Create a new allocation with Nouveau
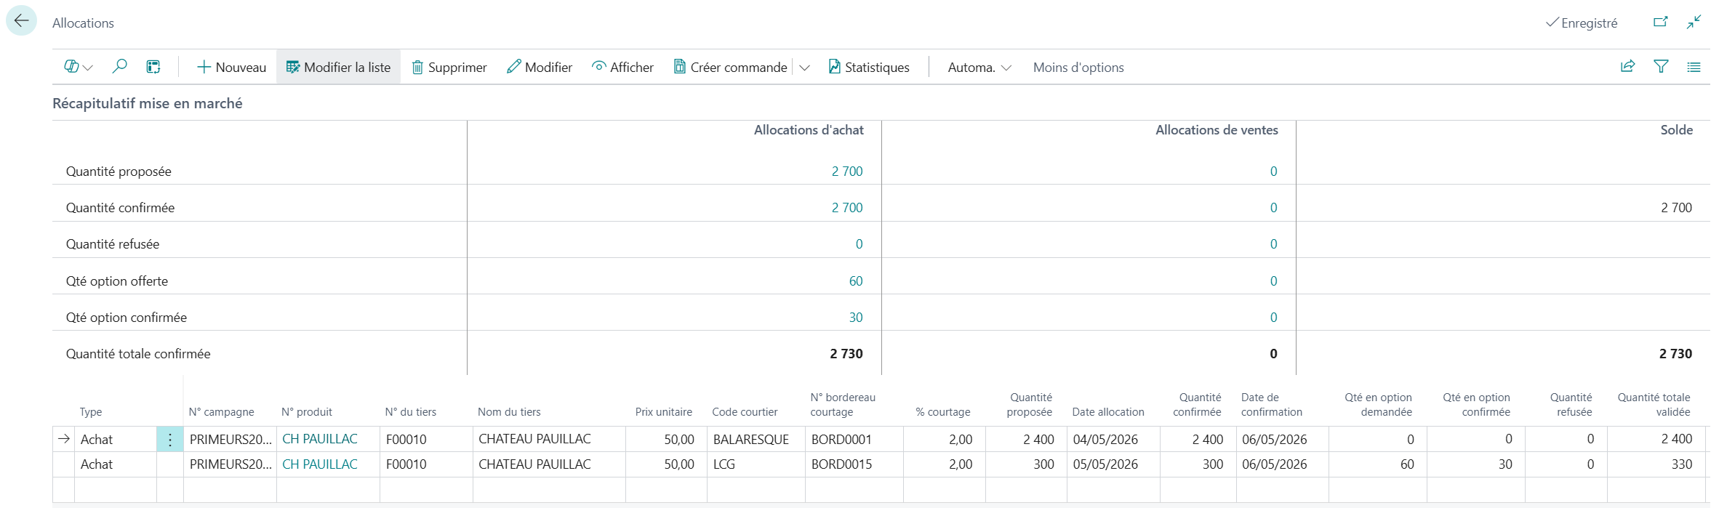1727x508 pixels. pos(232,67)
